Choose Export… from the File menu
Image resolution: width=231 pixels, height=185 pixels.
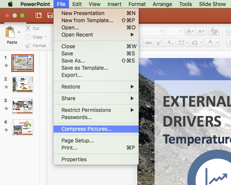pyautogui.click(x=96, y=75)
